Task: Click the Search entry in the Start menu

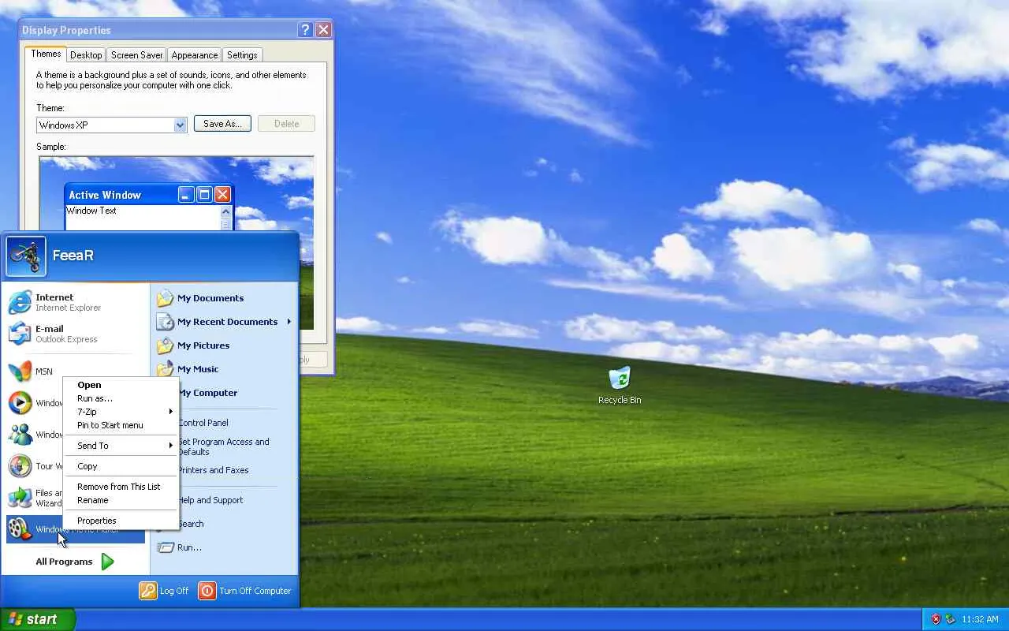Action: [191, 524]
